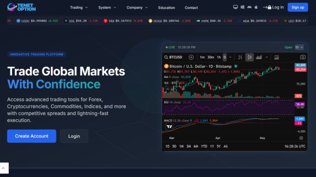The height and width of the screenshot is (177, 316).
Task: Click the 80,808 blue MA price label
Action: (x=300, y=65)
